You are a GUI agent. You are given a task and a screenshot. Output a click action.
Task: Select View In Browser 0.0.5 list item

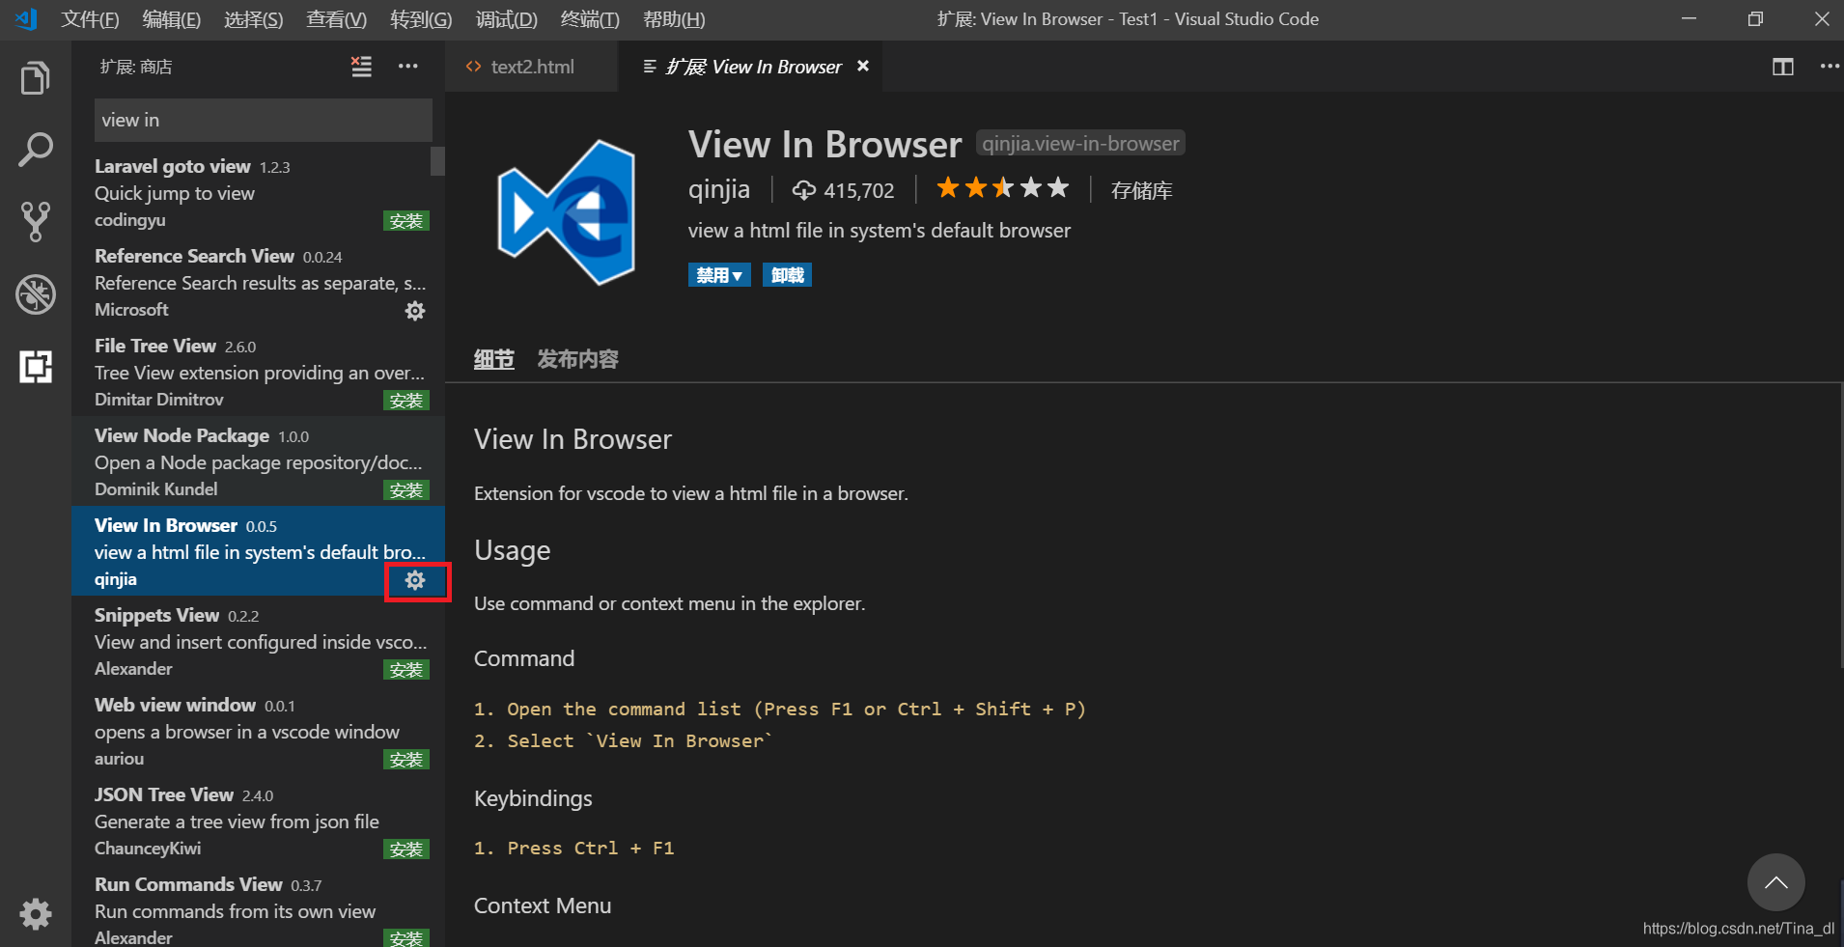pos(258,551)
